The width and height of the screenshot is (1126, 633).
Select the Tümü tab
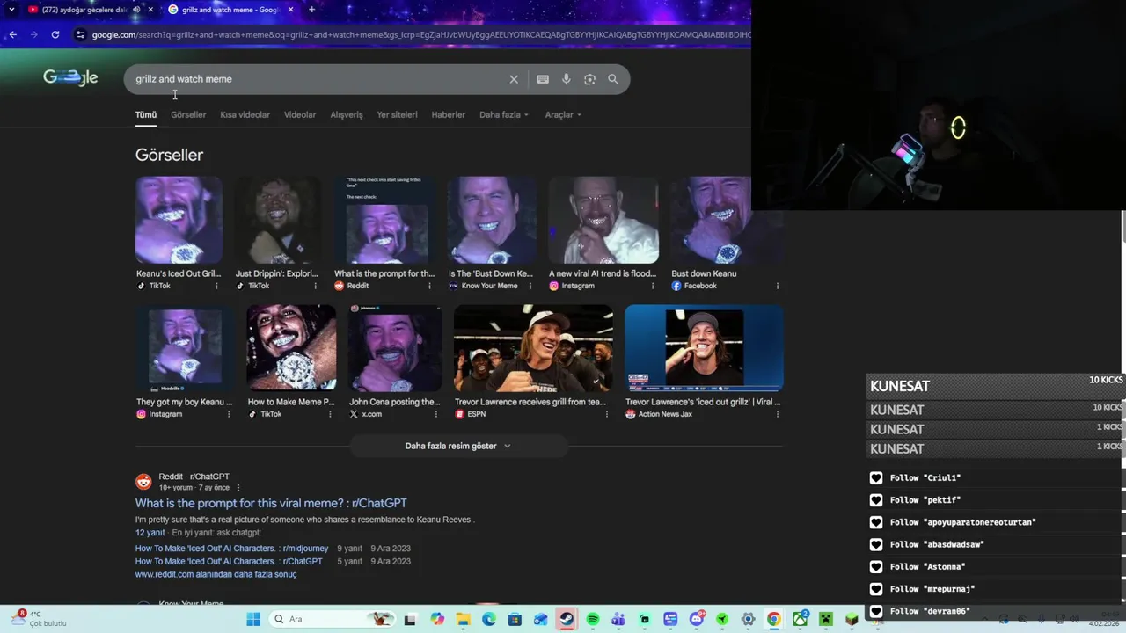146,114
